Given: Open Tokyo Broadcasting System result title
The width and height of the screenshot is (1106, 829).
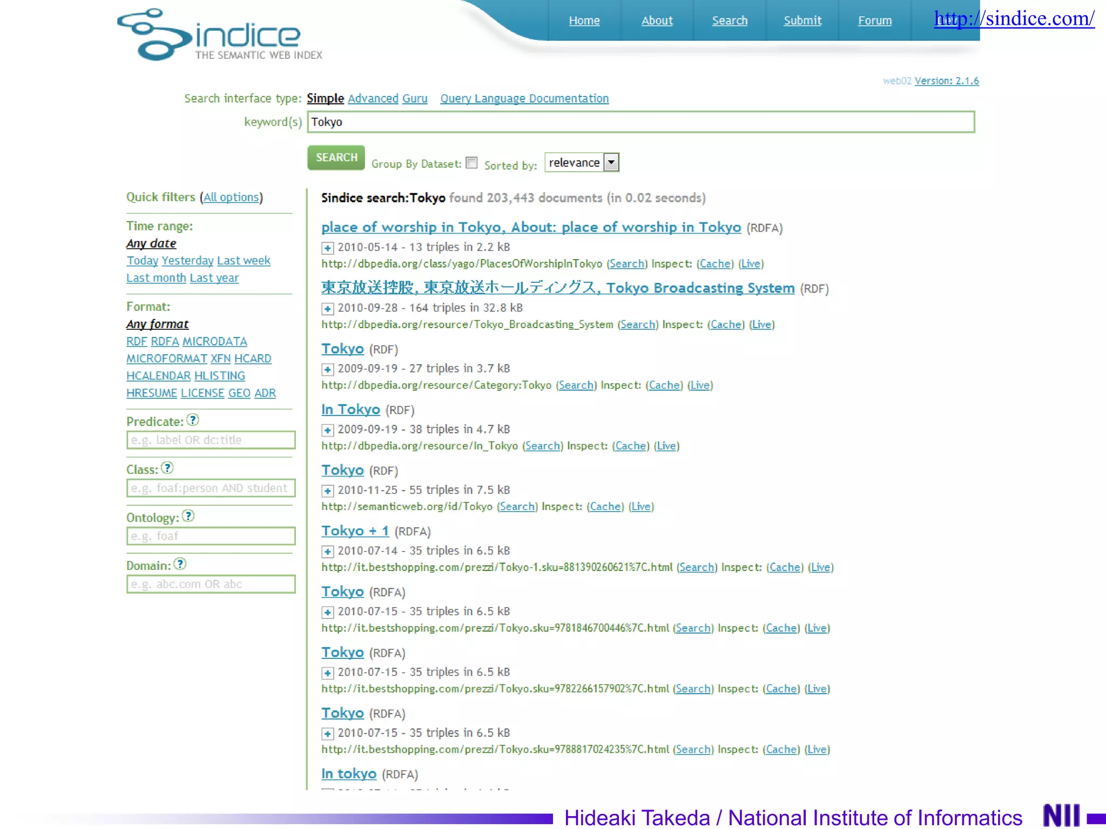Looking at the screenshot, I should (x=558, y=288).
